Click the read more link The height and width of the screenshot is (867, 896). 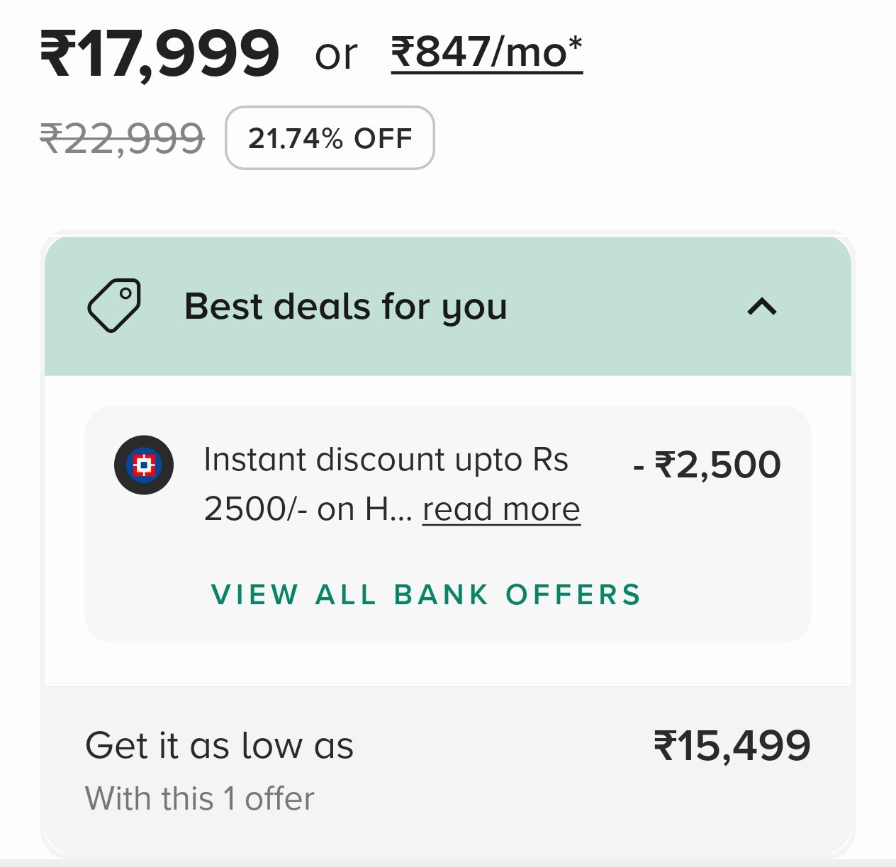pos(501,509)
